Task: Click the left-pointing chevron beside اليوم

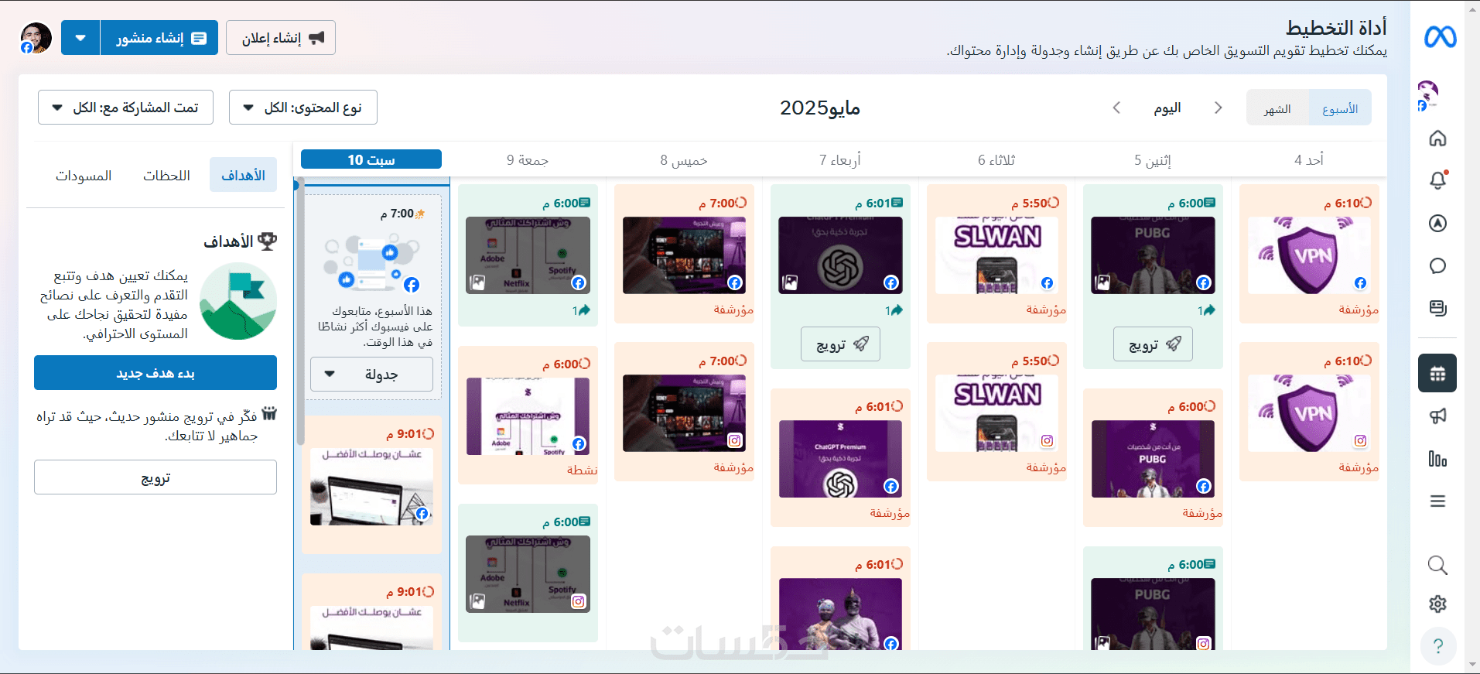Action: tap(1116, 108)
